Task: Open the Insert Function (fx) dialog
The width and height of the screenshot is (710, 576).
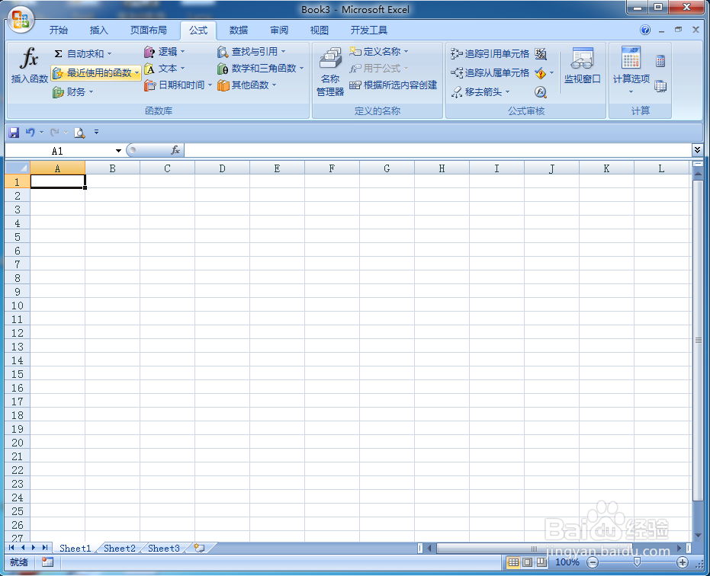Action: pyautogui.click(x=30, y=66)
